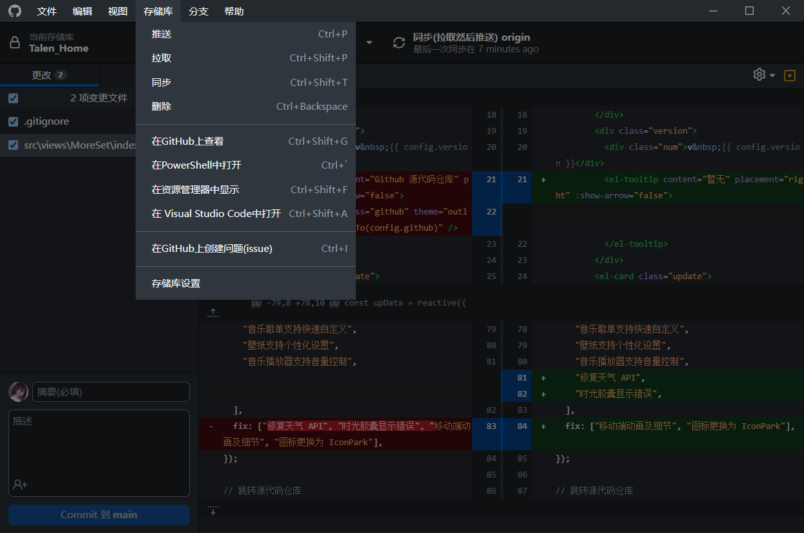The height and width of the screenshot is (533, 804).
Task: Click the add co-authors icon
Action: [20, 484]
